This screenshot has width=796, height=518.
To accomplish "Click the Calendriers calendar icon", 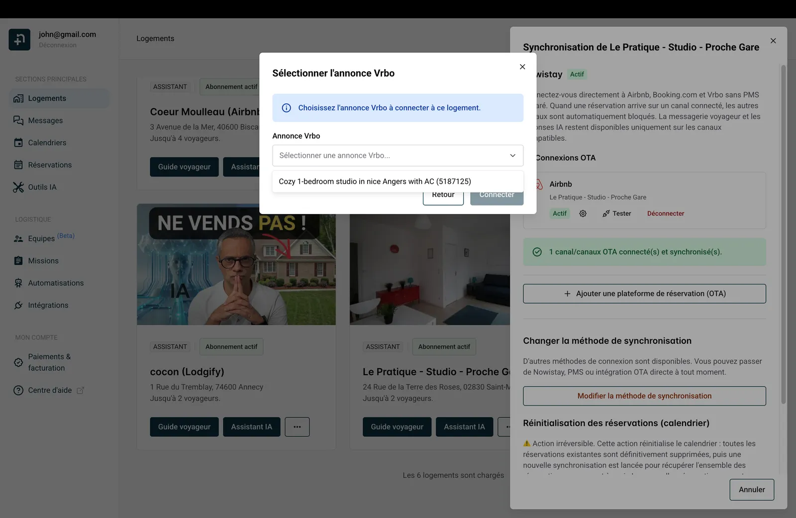I will [18, 143].
